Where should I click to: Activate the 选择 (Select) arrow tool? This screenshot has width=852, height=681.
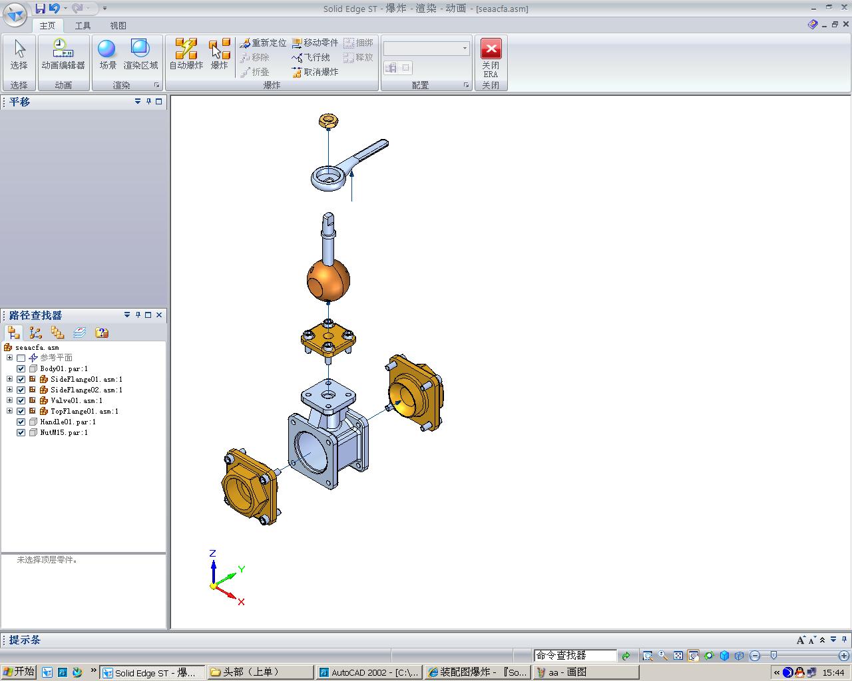[x=19, y=56]
